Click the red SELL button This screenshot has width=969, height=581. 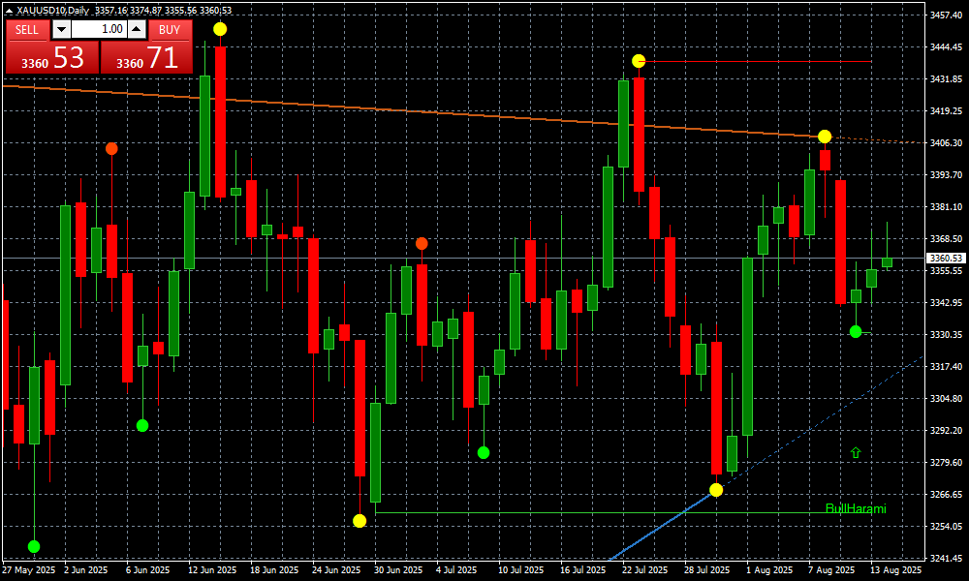tap(27, 29)
